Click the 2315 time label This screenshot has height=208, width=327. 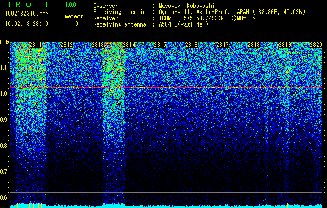[x=160, y=45]
